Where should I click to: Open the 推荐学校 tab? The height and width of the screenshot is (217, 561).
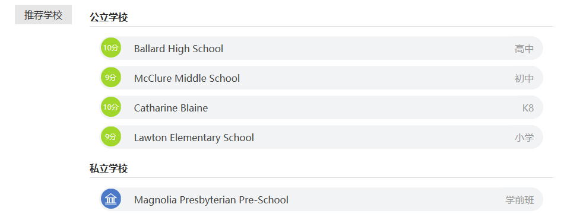point(43,15)
